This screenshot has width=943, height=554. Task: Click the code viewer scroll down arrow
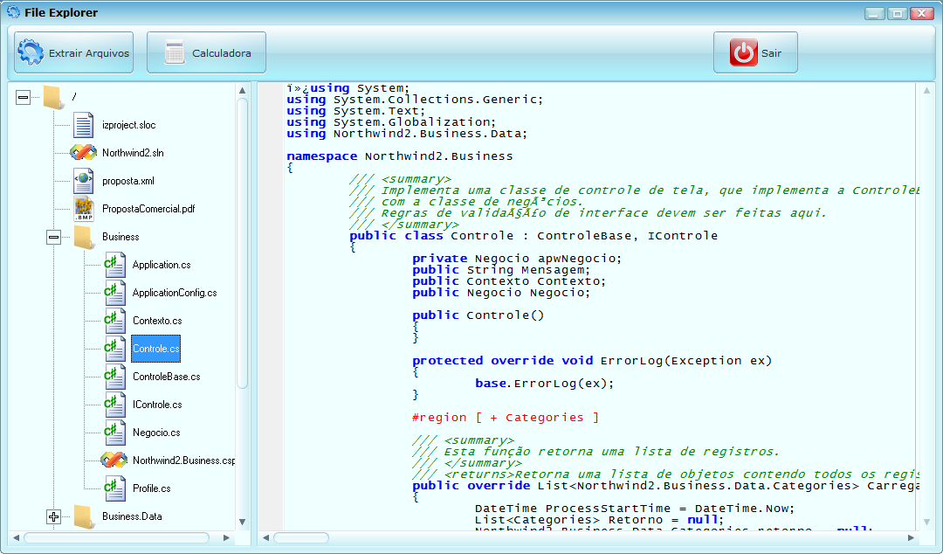click(926, 522)
